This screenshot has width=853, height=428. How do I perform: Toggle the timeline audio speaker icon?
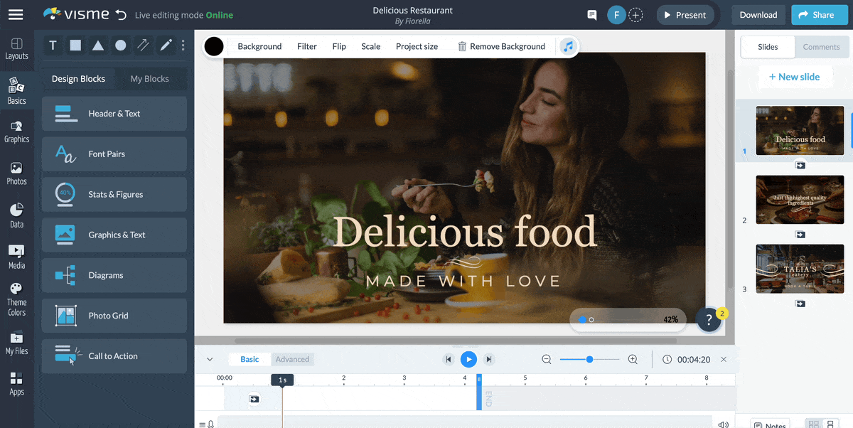723,424
